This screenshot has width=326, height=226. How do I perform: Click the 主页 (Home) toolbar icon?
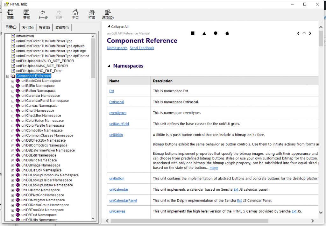pos(75,14)
